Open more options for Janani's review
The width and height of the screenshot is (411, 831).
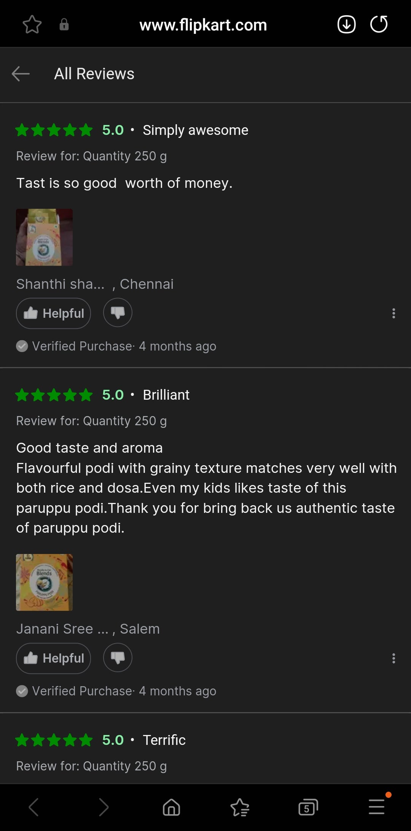pos(393,658)
